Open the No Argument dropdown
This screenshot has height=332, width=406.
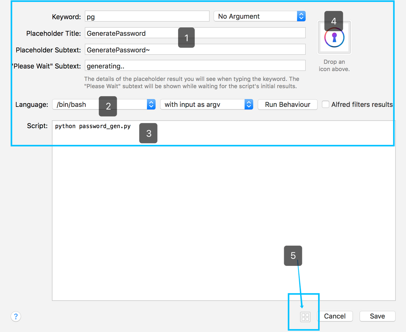[x=260, y=16]
